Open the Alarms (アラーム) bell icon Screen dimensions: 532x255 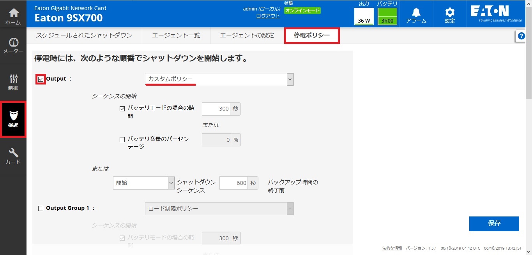[x=416, y=16]
